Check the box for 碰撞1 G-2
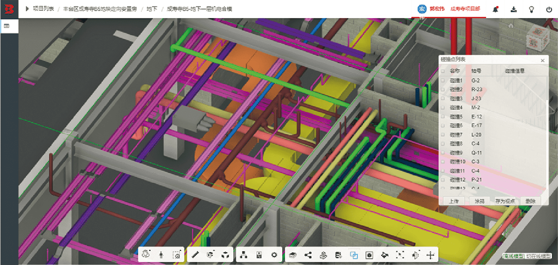Viewport: 558px width, 265px height. 443,81
